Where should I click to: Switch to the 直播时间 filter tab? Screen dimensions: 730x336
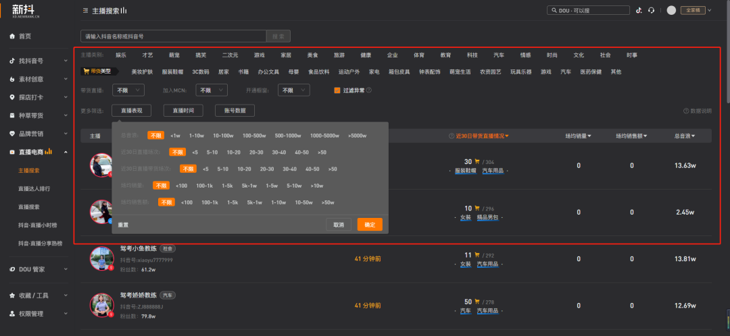pyautogui.click(x=183, y=111)
